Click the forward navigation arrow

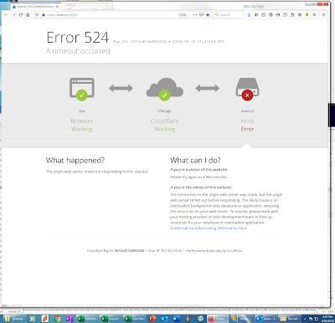tap(13, 15)
